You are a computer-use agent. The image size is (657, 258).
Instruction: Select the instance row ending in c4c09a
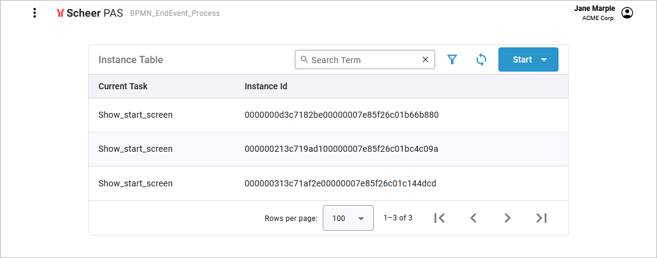[341, 149]
